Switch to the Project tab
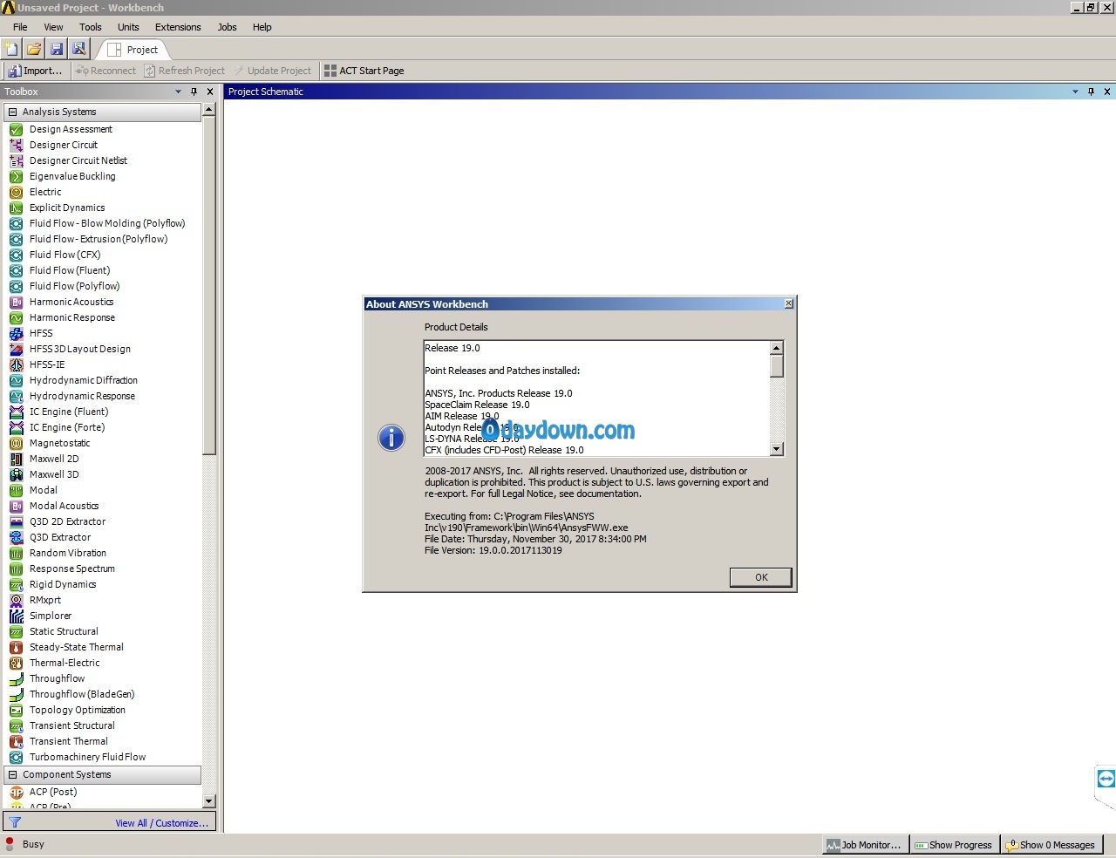The height and width of the screenshot is (858, 1116). coord(133,50)
